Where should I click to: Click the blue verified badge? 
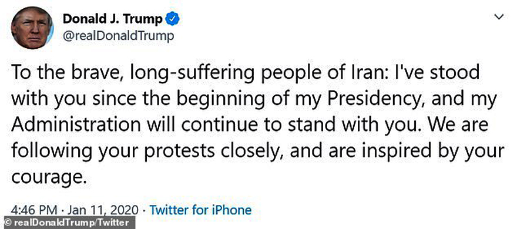click(x=172, y=19)
